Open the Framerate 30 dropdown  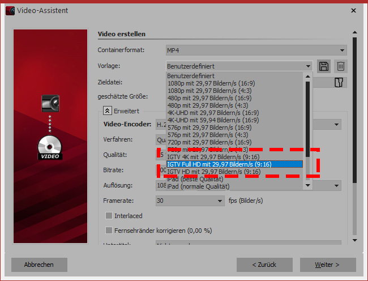[190, 201]
